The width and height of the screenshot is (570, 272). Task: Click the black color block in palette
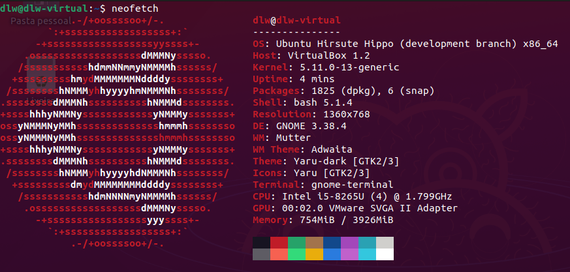point(261,243)
